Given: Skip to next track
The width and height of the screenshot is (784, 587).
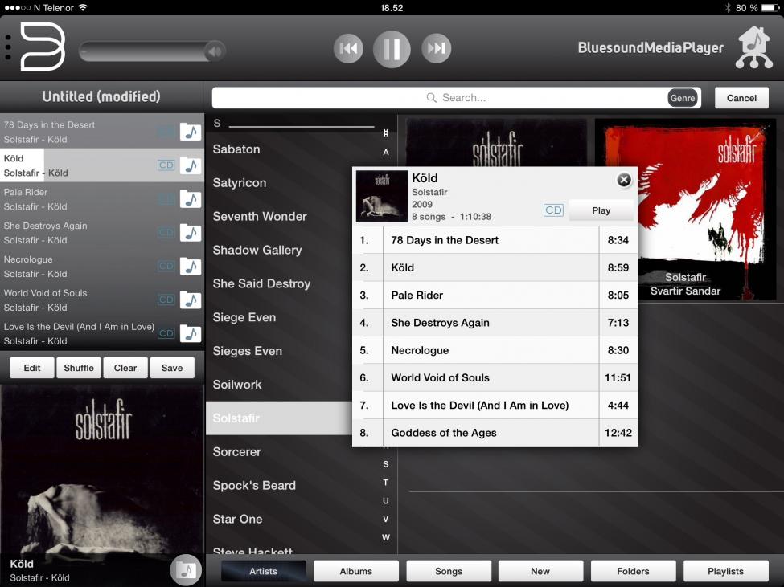Looking at the screenshot, I should tap(436, 48).
